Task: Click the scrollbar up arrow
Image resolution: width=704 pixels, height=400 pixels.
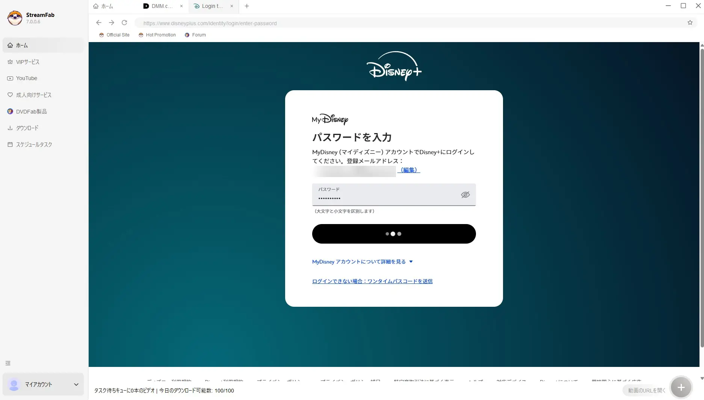Action: pos(702,45)
